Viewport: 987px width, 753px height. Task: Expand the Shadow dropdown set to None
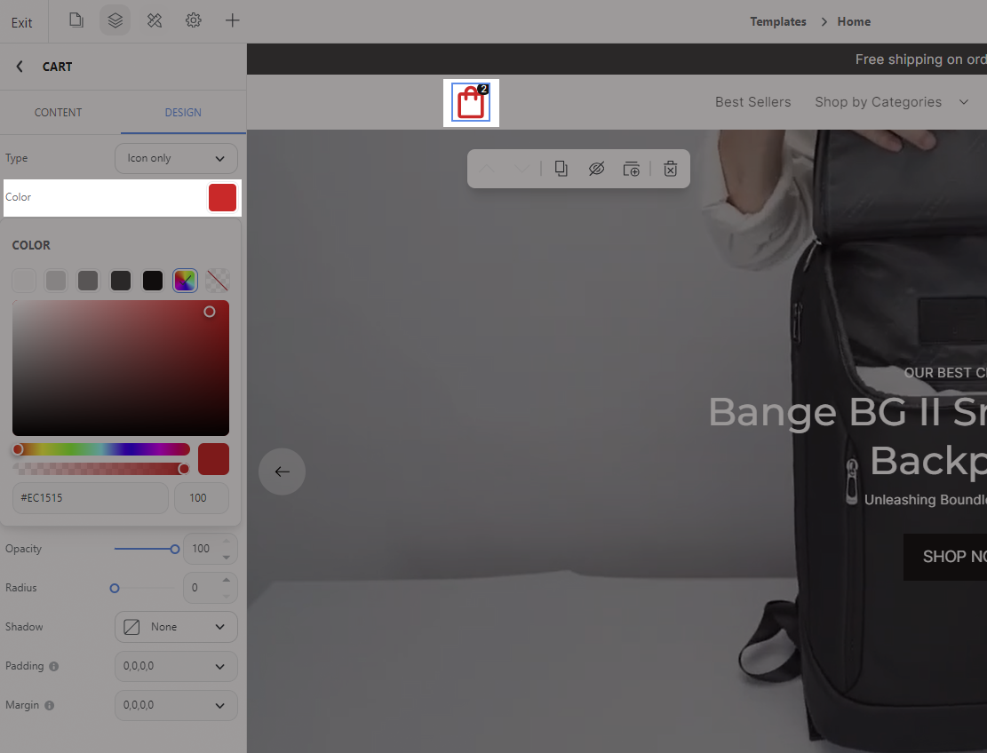click(176, 627)
